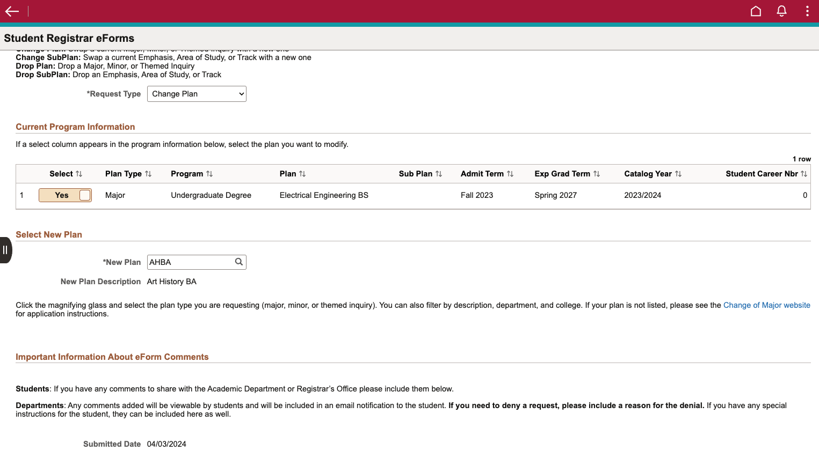
Task: Click the Spring 2027 grad term cell
Action: coord(556,195)
